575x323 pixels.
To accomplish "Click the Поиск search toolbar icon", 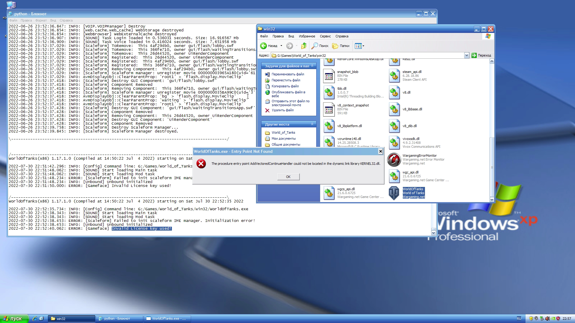I will tap(315, 46).
